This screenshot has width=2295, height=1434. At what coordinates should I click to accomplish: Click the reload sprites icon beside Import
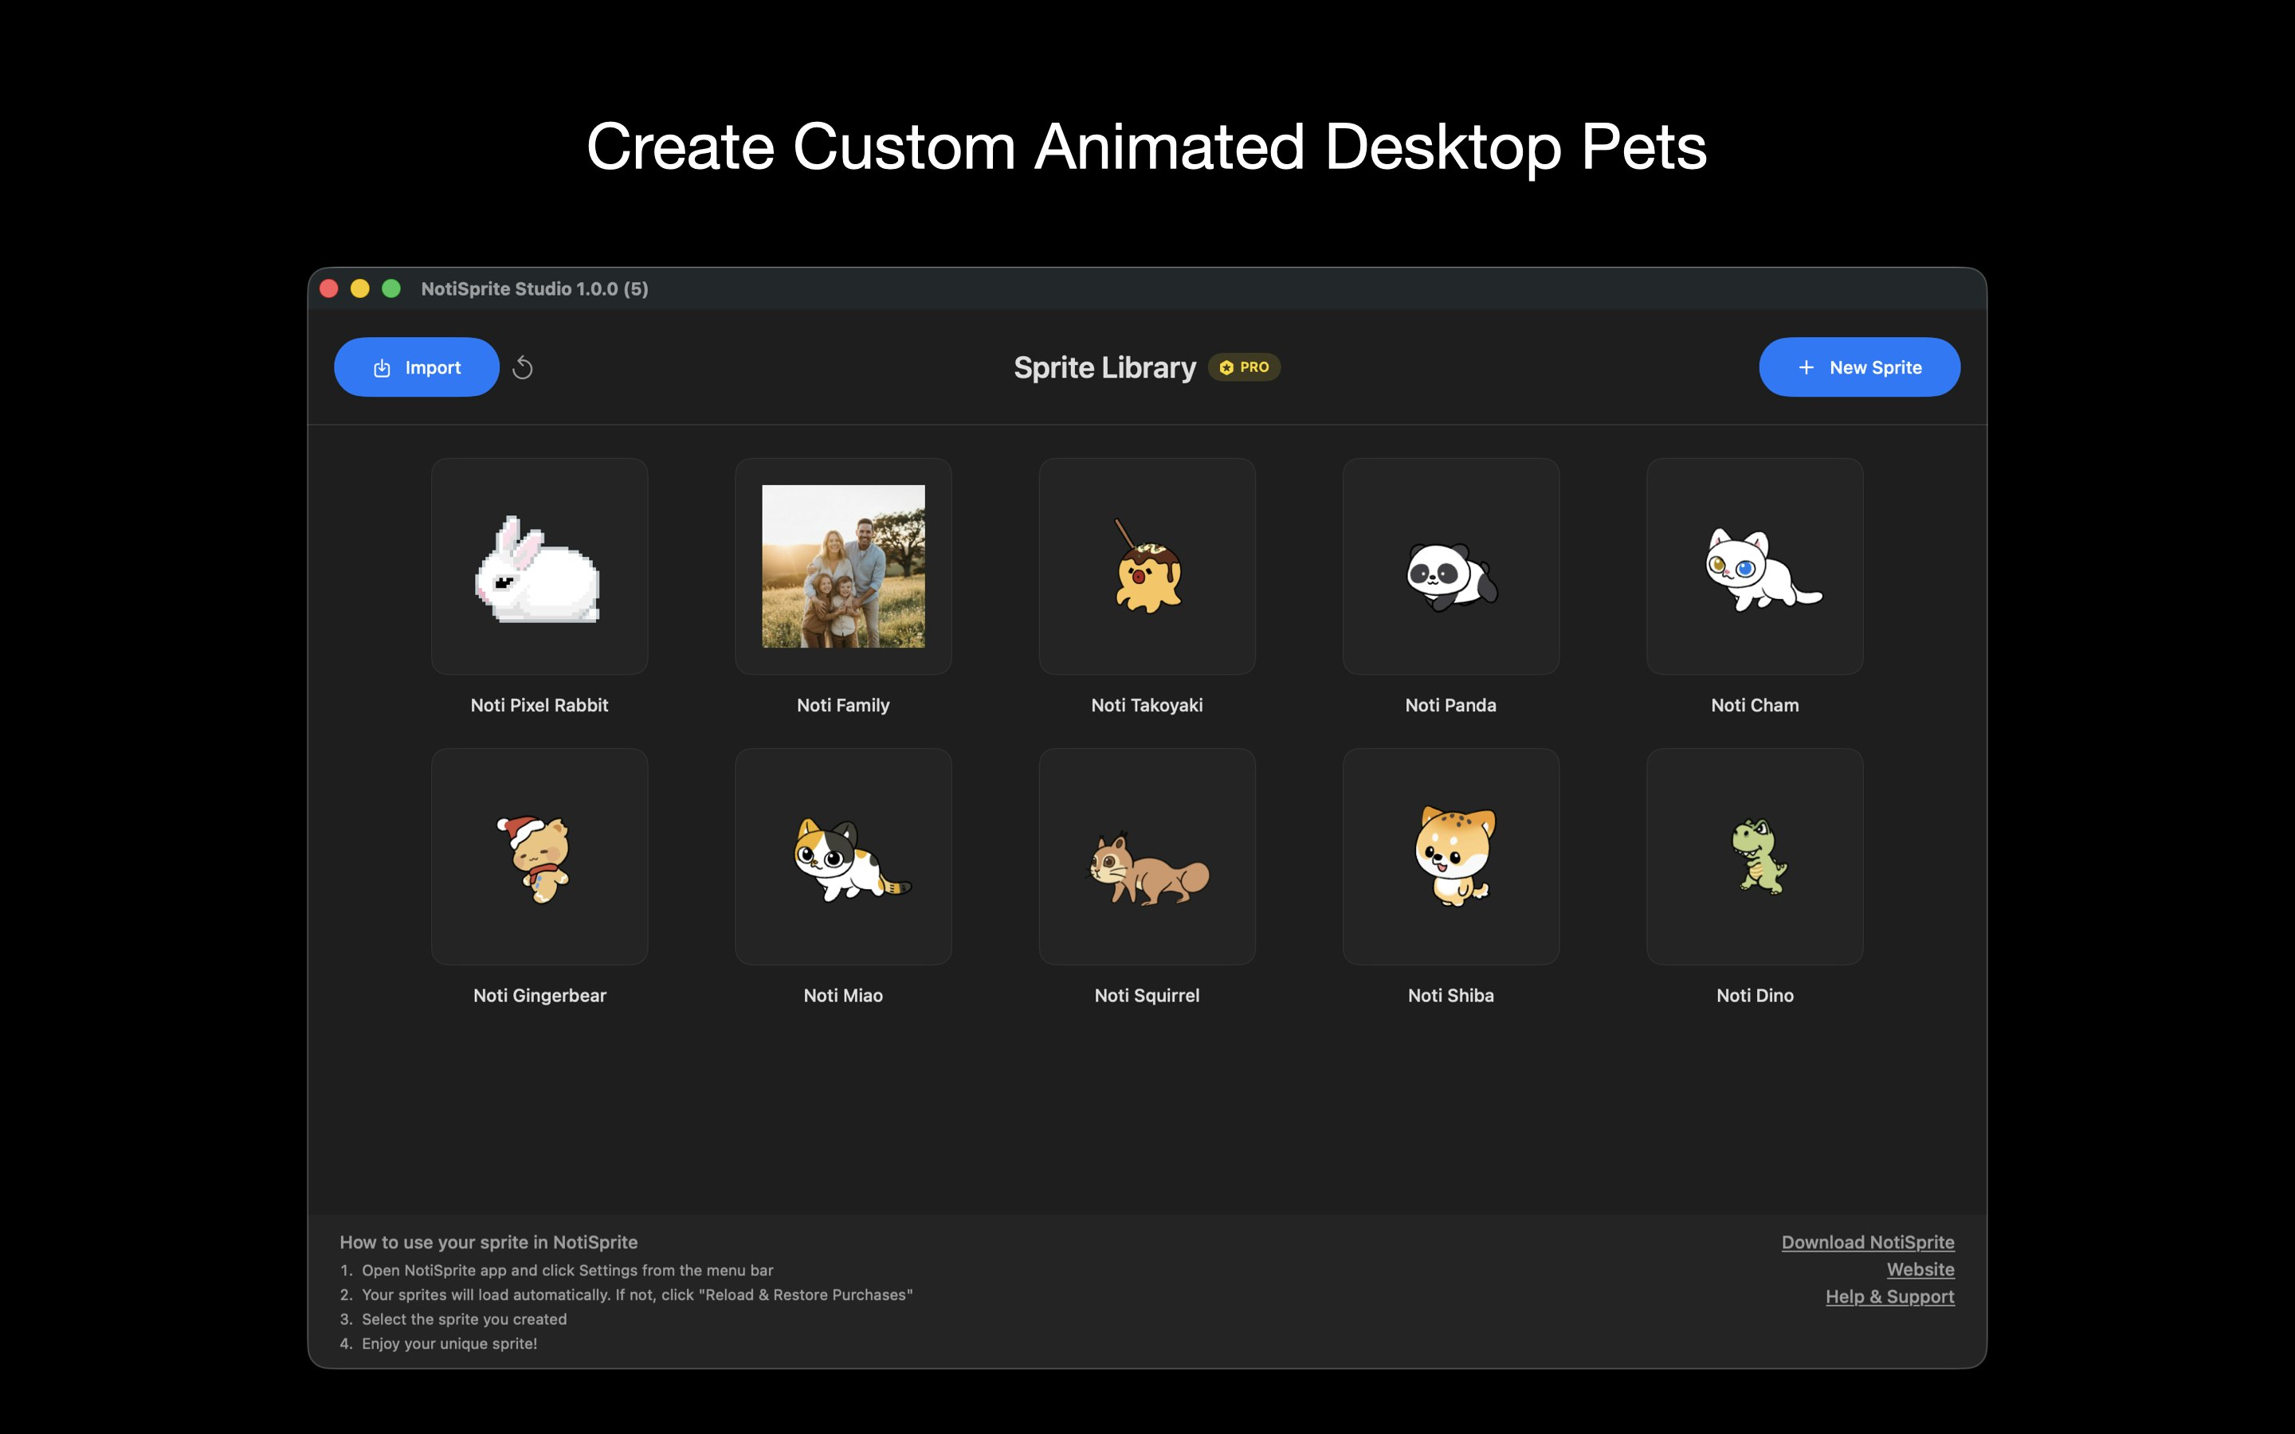click(524, 367)
